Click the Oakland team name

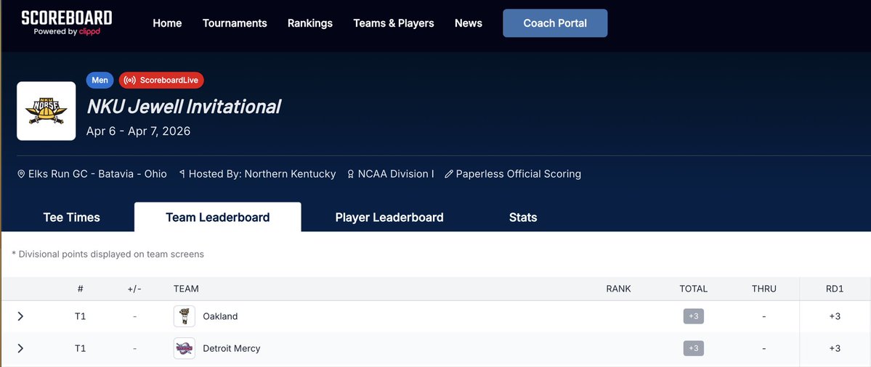(220, 316)
